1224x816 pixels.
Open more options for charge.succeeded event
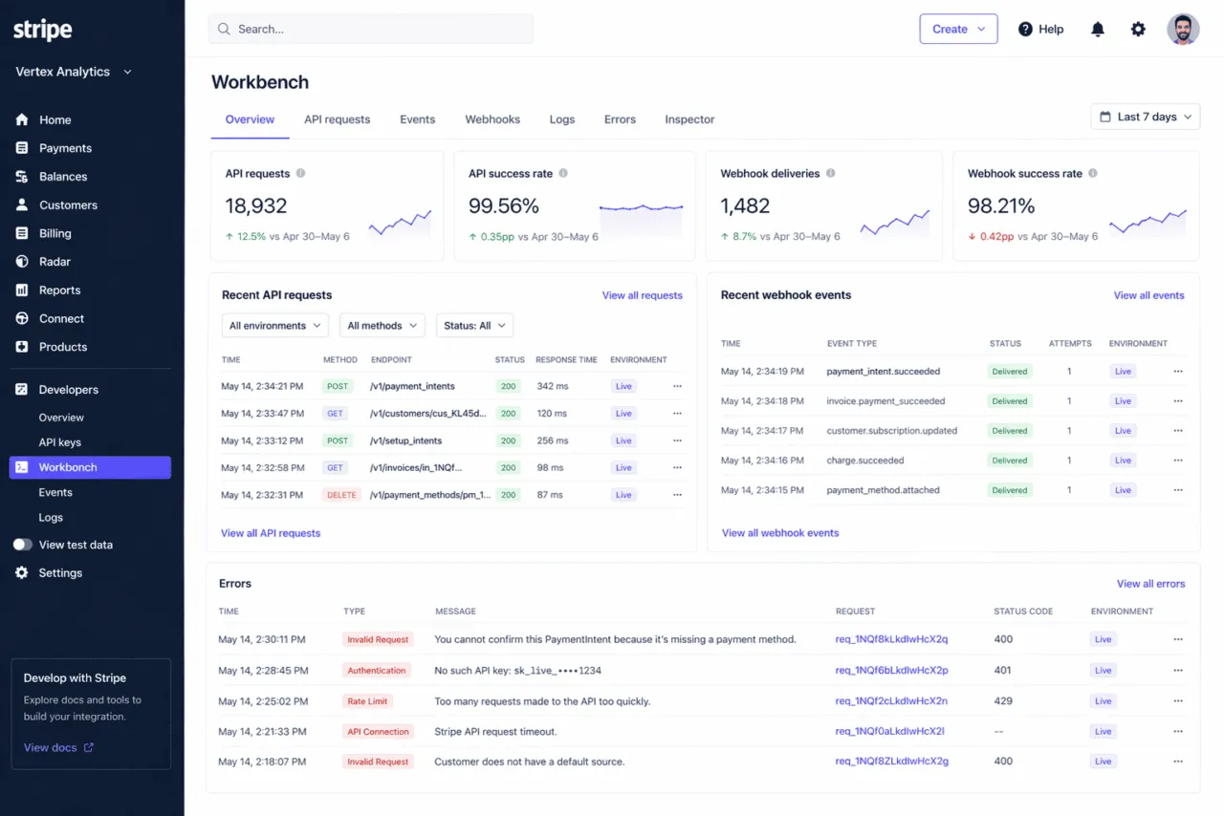(1178, 461)
